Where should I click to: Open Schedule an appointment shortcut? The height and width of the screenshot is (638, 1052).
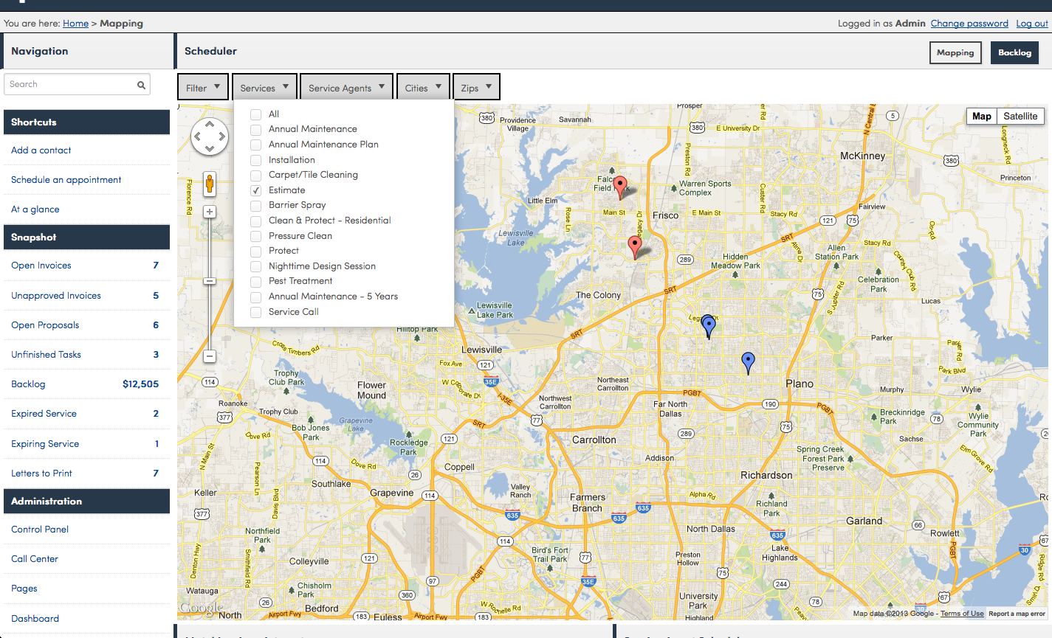[x=66, y=180]
